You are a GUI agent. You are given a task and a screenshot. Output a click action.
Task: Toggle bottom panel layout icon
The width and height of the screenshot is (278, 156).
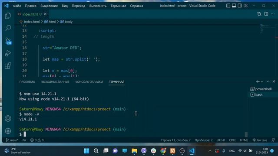tap(234, 6)
